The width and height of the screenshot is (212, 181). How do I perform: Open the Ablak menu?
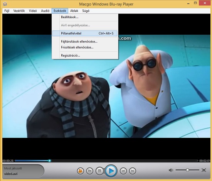click(x=74, y=11)
